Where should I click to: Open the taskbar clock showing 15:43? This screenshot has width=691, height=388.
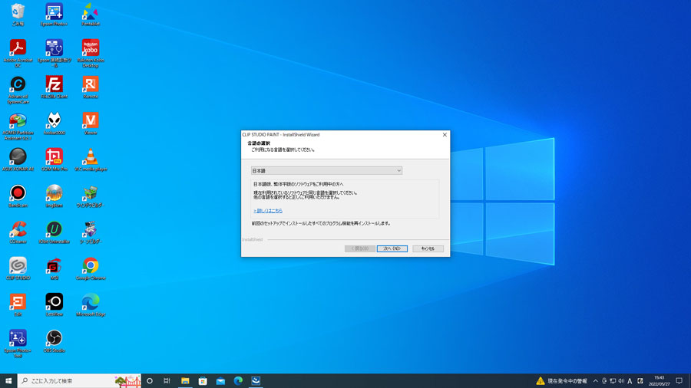coord(660,381)
